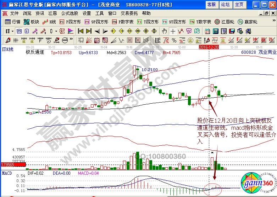Screen dimensions: 277x197
Task: Toggle the grid square overlay tool
Action: pyautogui.click(x=129, y=40)
